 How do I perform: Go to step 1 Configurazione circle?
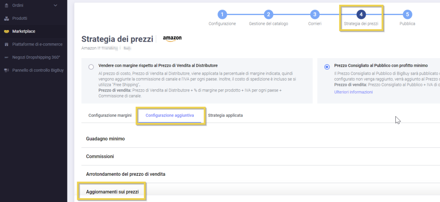(222, 14)
